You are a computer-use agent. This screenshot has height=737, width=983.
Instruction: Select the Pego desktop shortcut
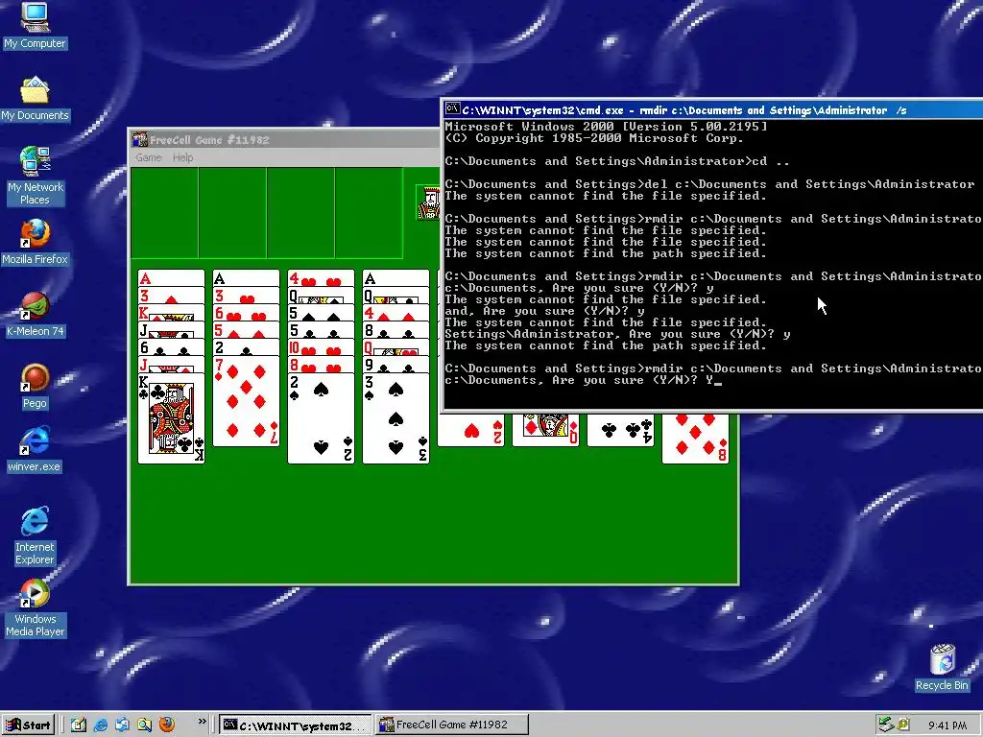[x=35, y=387]
